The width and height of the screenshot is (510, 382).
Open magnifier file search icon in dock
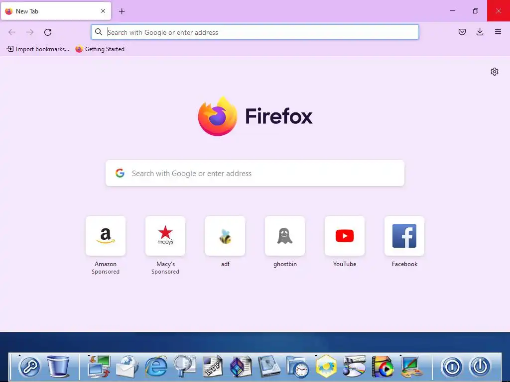(184, 367)
